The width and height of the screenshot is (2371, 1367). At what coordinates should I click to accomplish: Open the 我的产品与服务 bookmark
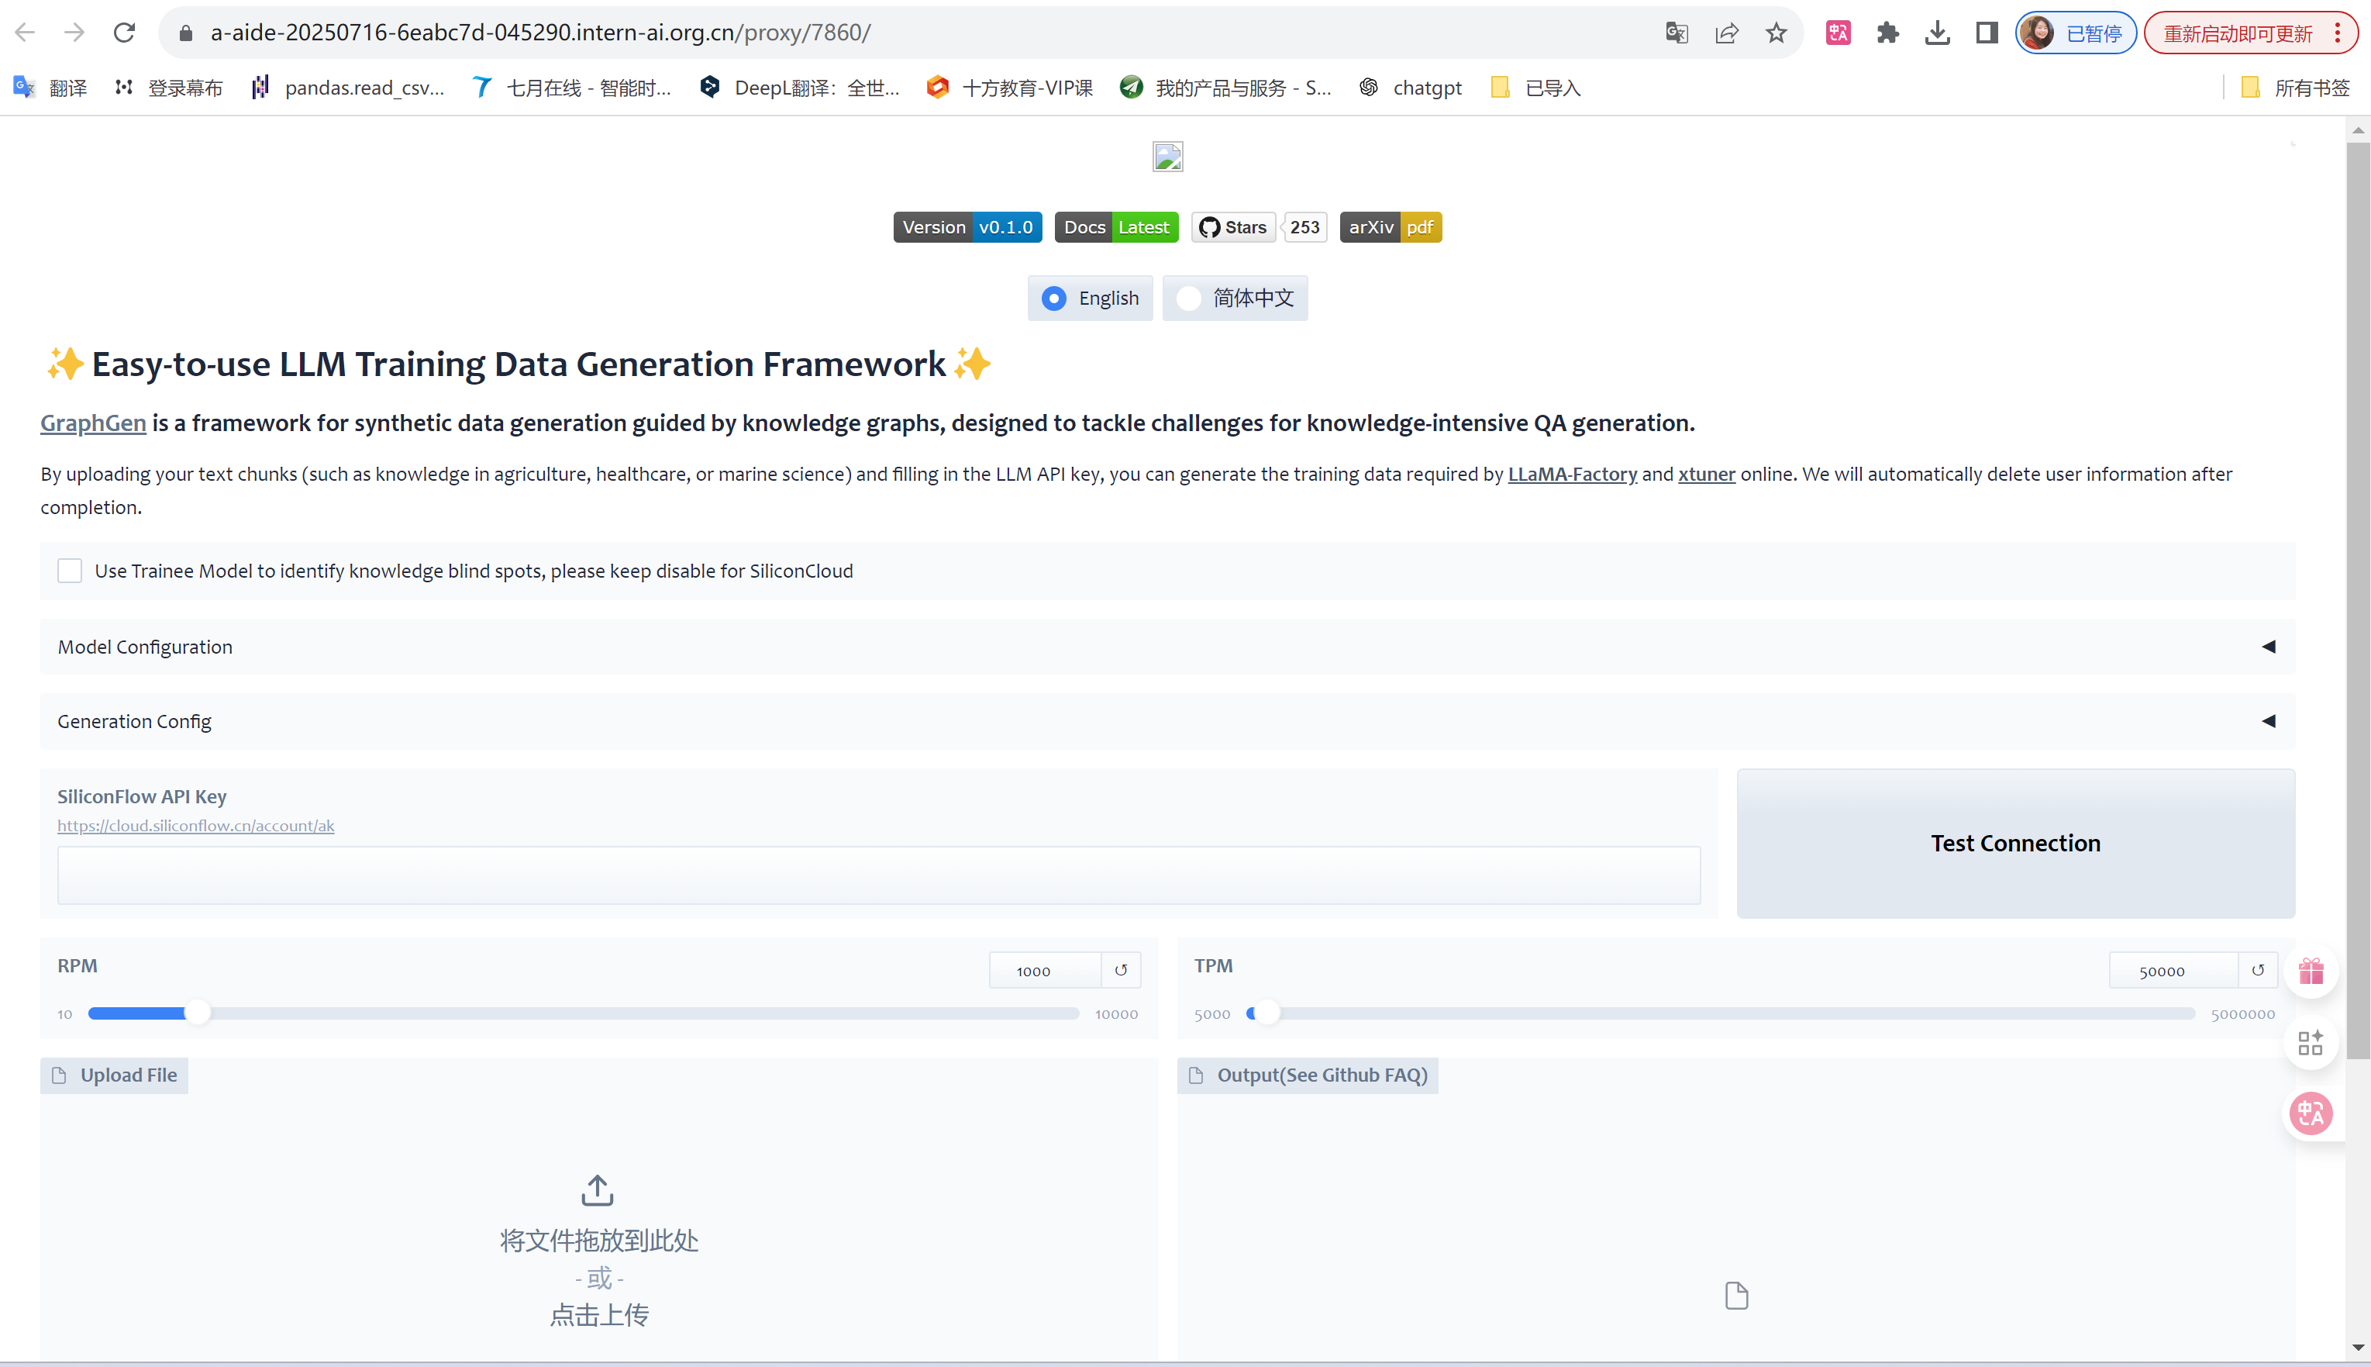pyautogui.click(x=1225, y=88)
